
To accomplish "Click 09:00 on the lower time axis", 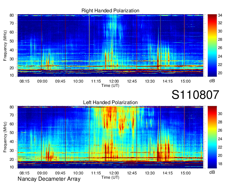I will (x=42, y=173).
